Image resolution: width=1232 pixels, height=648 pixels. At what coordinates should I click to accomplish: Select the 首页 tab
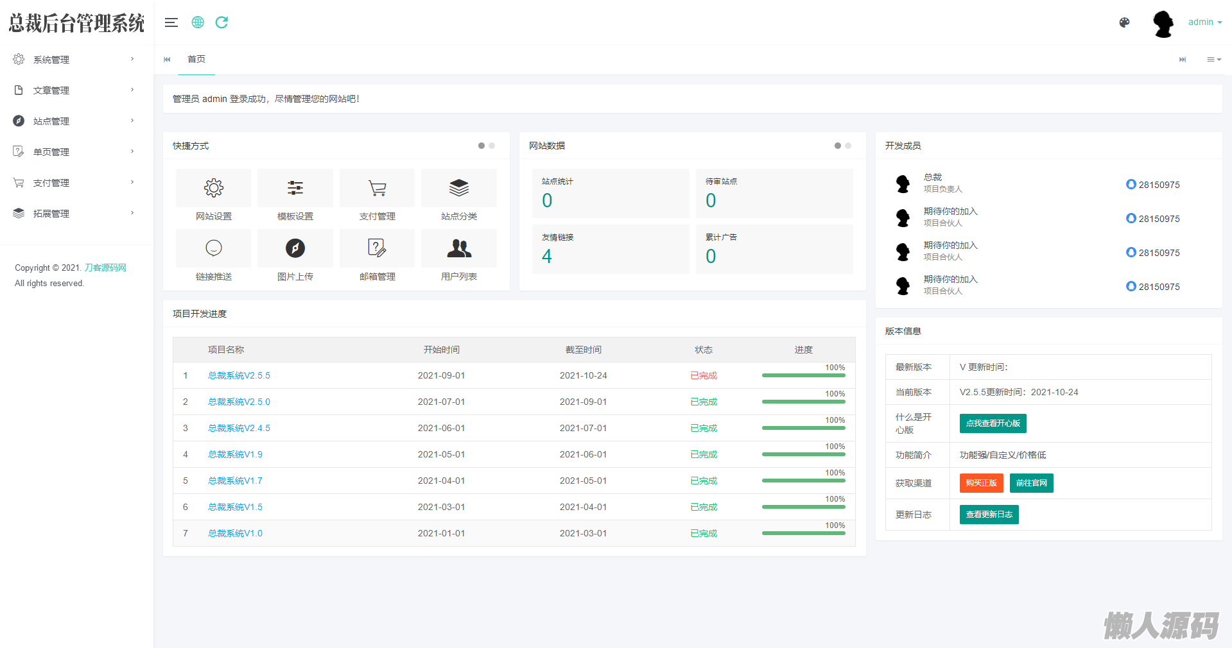(196, 59)
